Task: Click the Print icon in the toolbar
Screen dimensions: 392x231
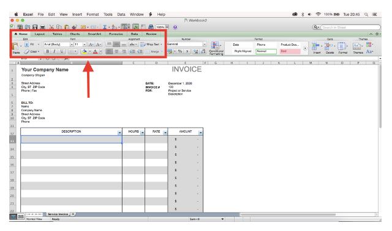Action: [43, 27]
